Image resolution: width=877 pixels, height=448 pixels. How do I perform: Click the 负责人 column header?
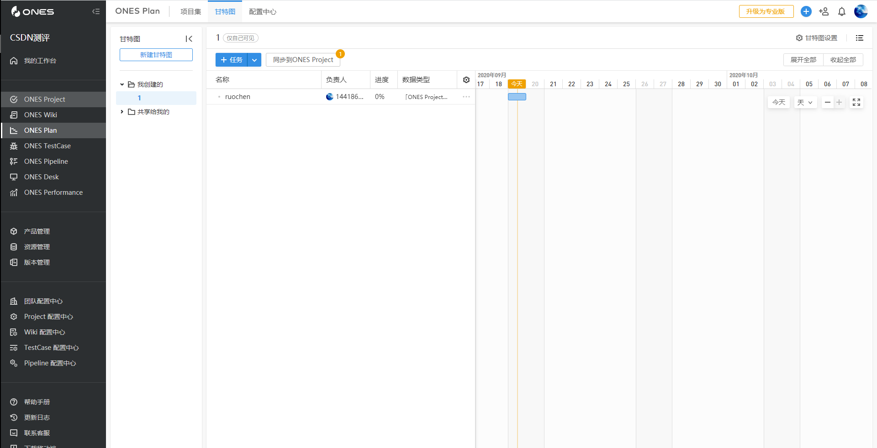coord(346,79)
